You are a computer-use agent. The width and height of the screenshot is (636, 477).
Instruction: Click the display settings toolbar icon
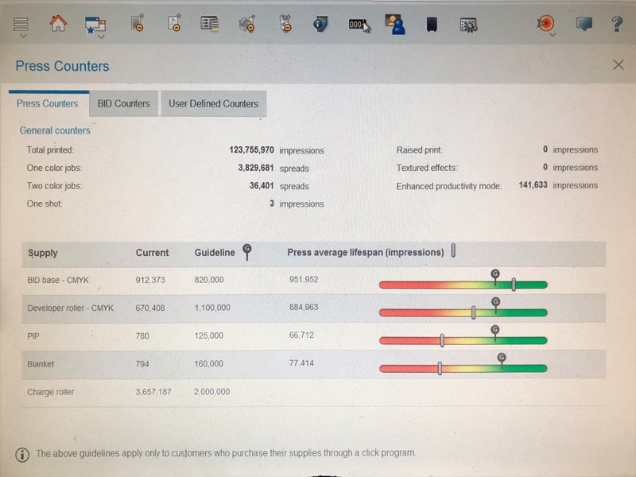point(469,24)
